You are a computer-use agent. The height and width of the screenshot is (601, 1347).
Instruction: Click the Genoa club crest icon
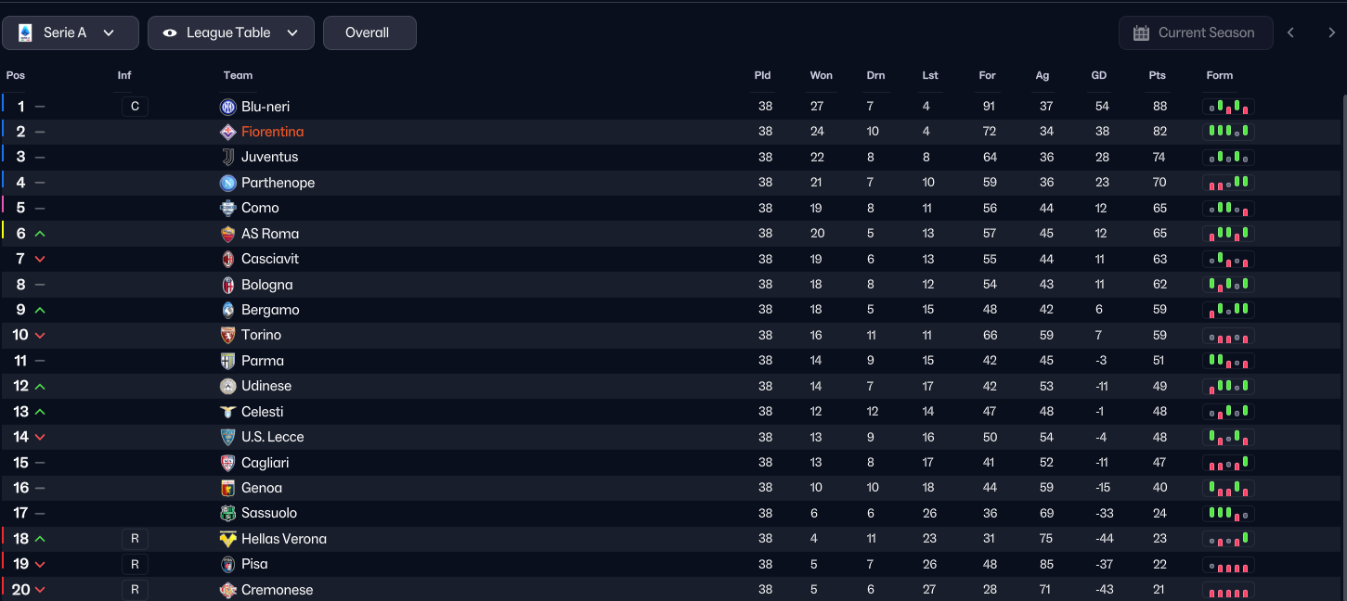click(x=227, y=488)
